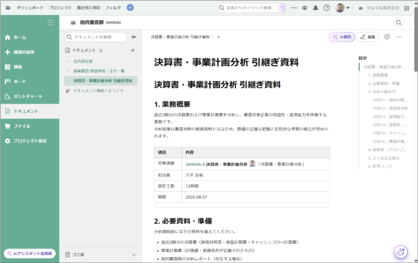The width and height of the screenshot is (418, 263).
Task: Click 融資審査部 project title
Action: [x=92, y=23]
